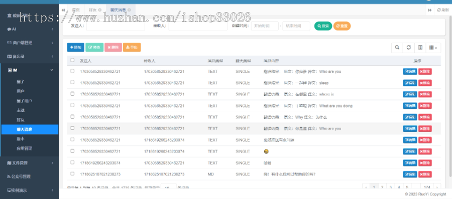Viewport: 452px width, 199px height.
Task: Edit the 'What are you doing' row
Action: coord(410,105)
